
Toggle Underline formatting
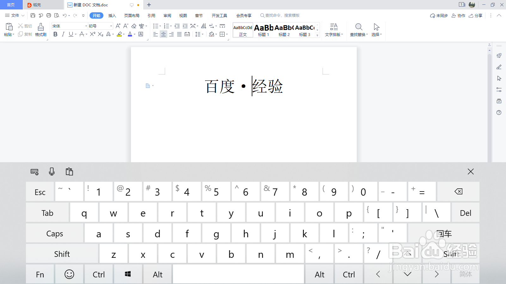pos(71,34)
